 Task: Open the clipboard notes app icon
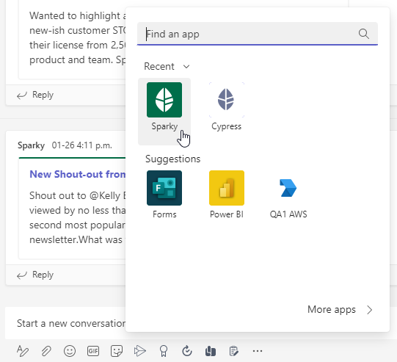click(x=233, y=351)
